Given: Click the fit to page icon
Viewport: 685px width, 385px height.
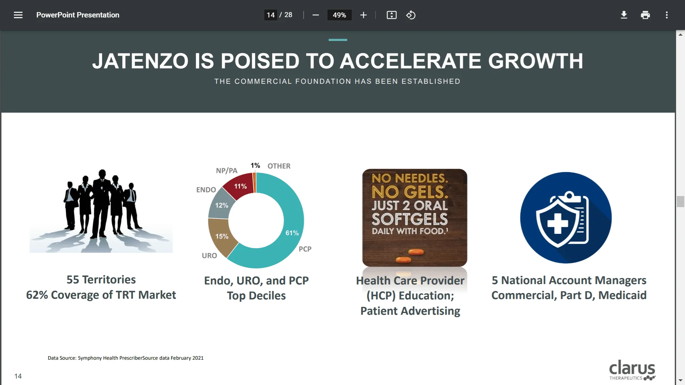Looking at the screenshot, I should 391,15.
